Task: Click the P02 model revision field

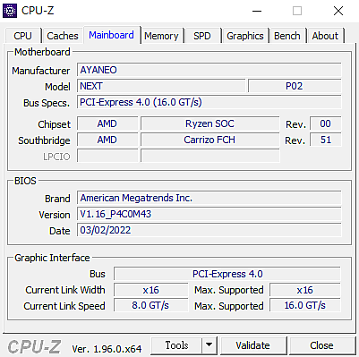Action: (x=295, y=86)
